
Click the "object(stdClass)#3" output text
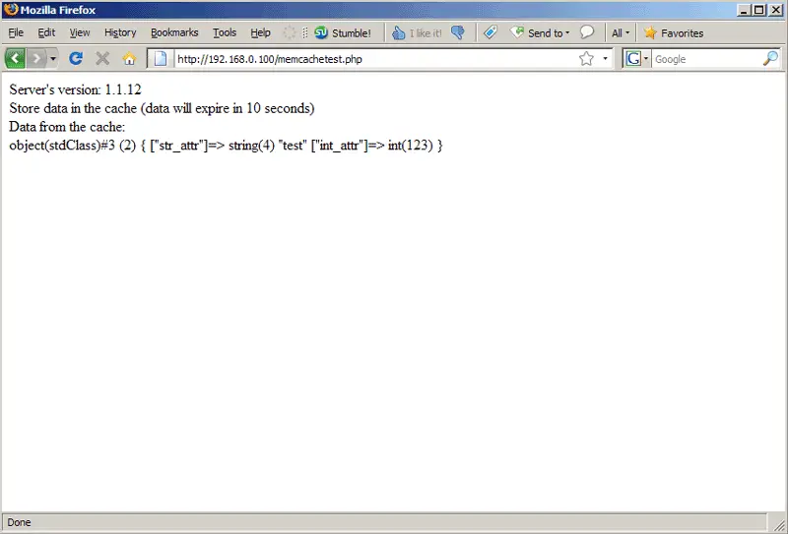pyautogui.click(x=62, y=146)
